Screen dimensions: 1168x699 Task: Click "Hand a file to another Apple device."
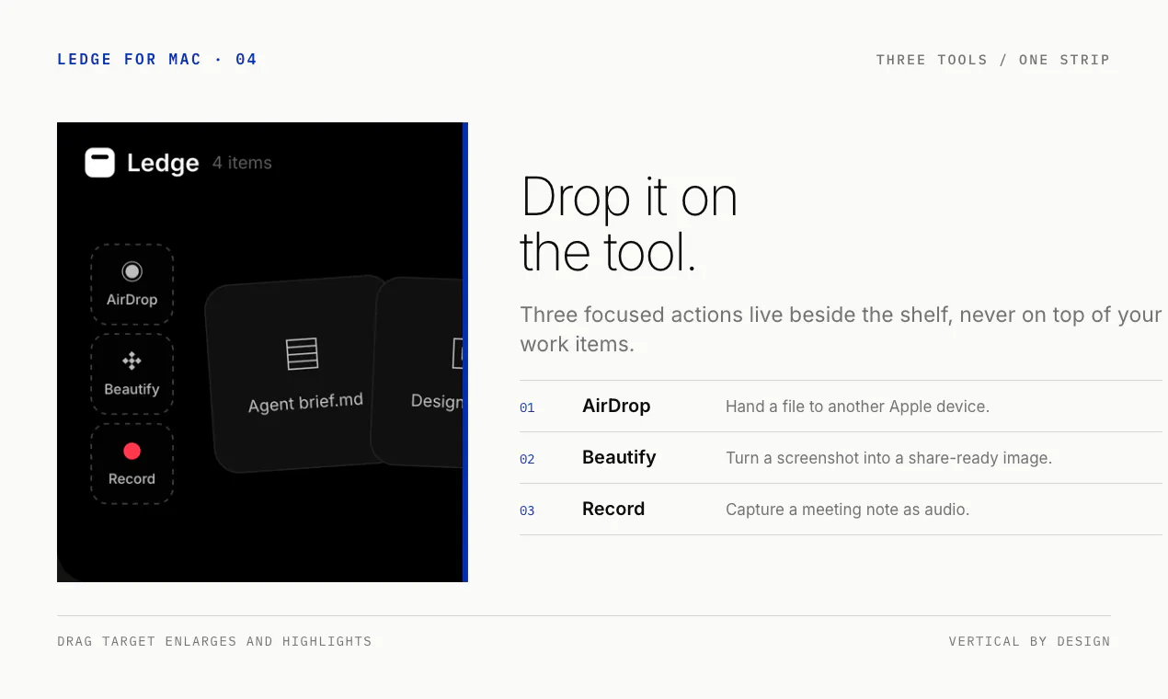(x=857, y=407)
